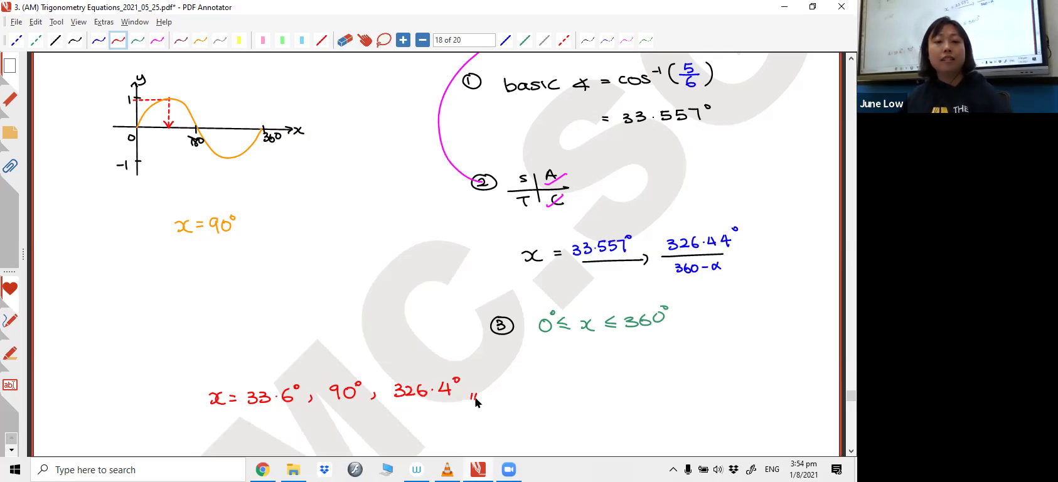The width and height of the screenshot is (1058, 482).
Task: Expand the sidebar tab overflow arrow
Action: tap(11, 450)
